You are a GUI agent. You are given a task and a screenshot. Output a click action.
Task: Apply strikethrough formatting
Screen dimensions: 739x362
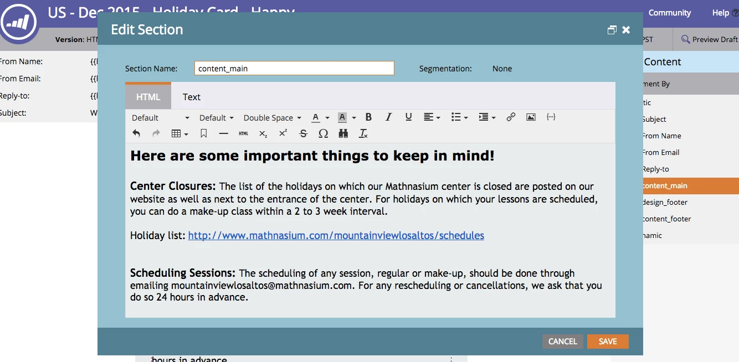pyautogui.click(x=303, y=133)
